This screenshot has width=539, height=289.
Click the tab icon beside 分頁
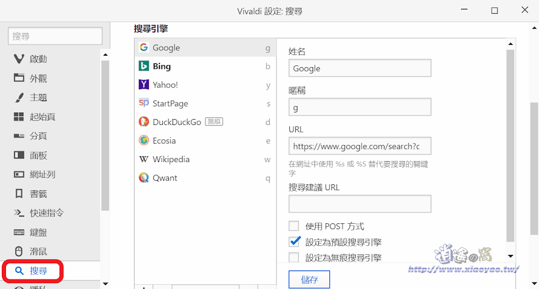(x=19, y=136)
